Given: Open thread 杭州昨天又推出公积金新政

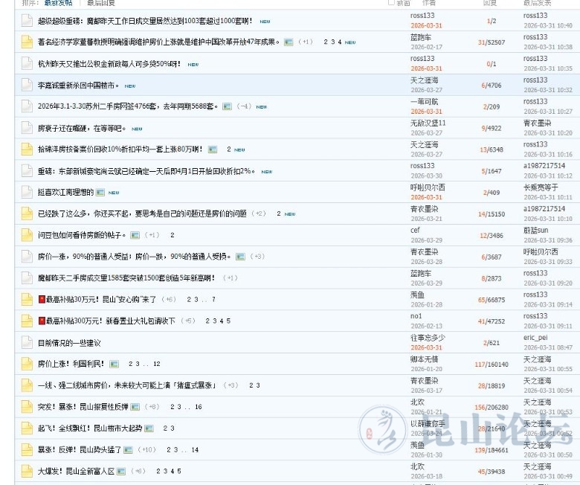Looking at the screenshot, I should (109, 64).
